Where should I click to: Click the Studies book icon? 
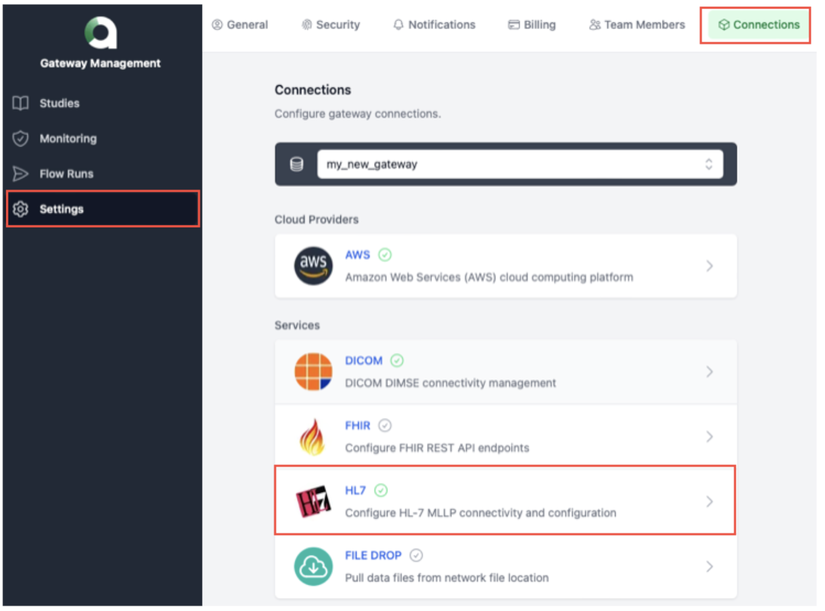click(x=21, y=103)
